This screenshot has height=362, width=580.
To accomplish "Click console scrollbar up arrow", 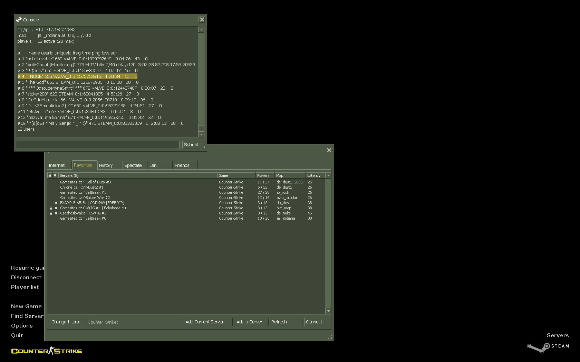I will coord(201,30).
